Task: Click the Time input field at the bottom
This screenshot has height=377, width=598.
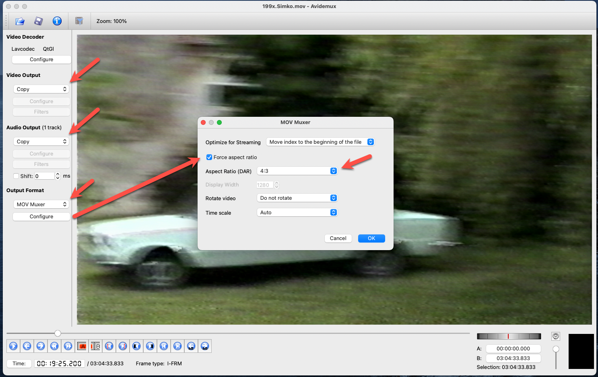Action: click(x=59, y=363)
